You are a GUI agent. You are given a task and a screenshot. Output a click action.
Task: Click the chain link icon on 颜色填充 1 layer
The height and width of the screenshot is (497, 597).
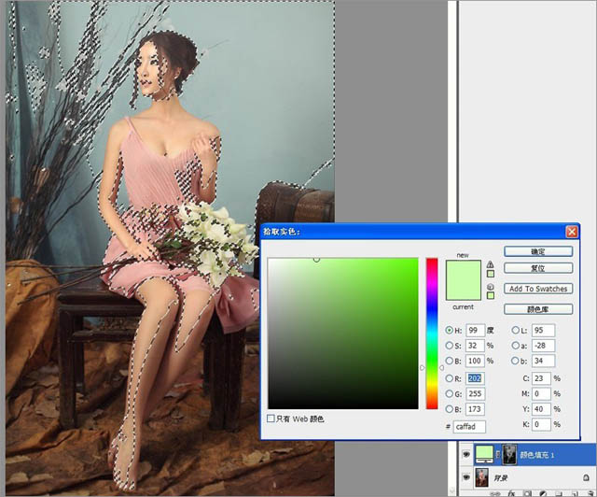pos(499,455)
